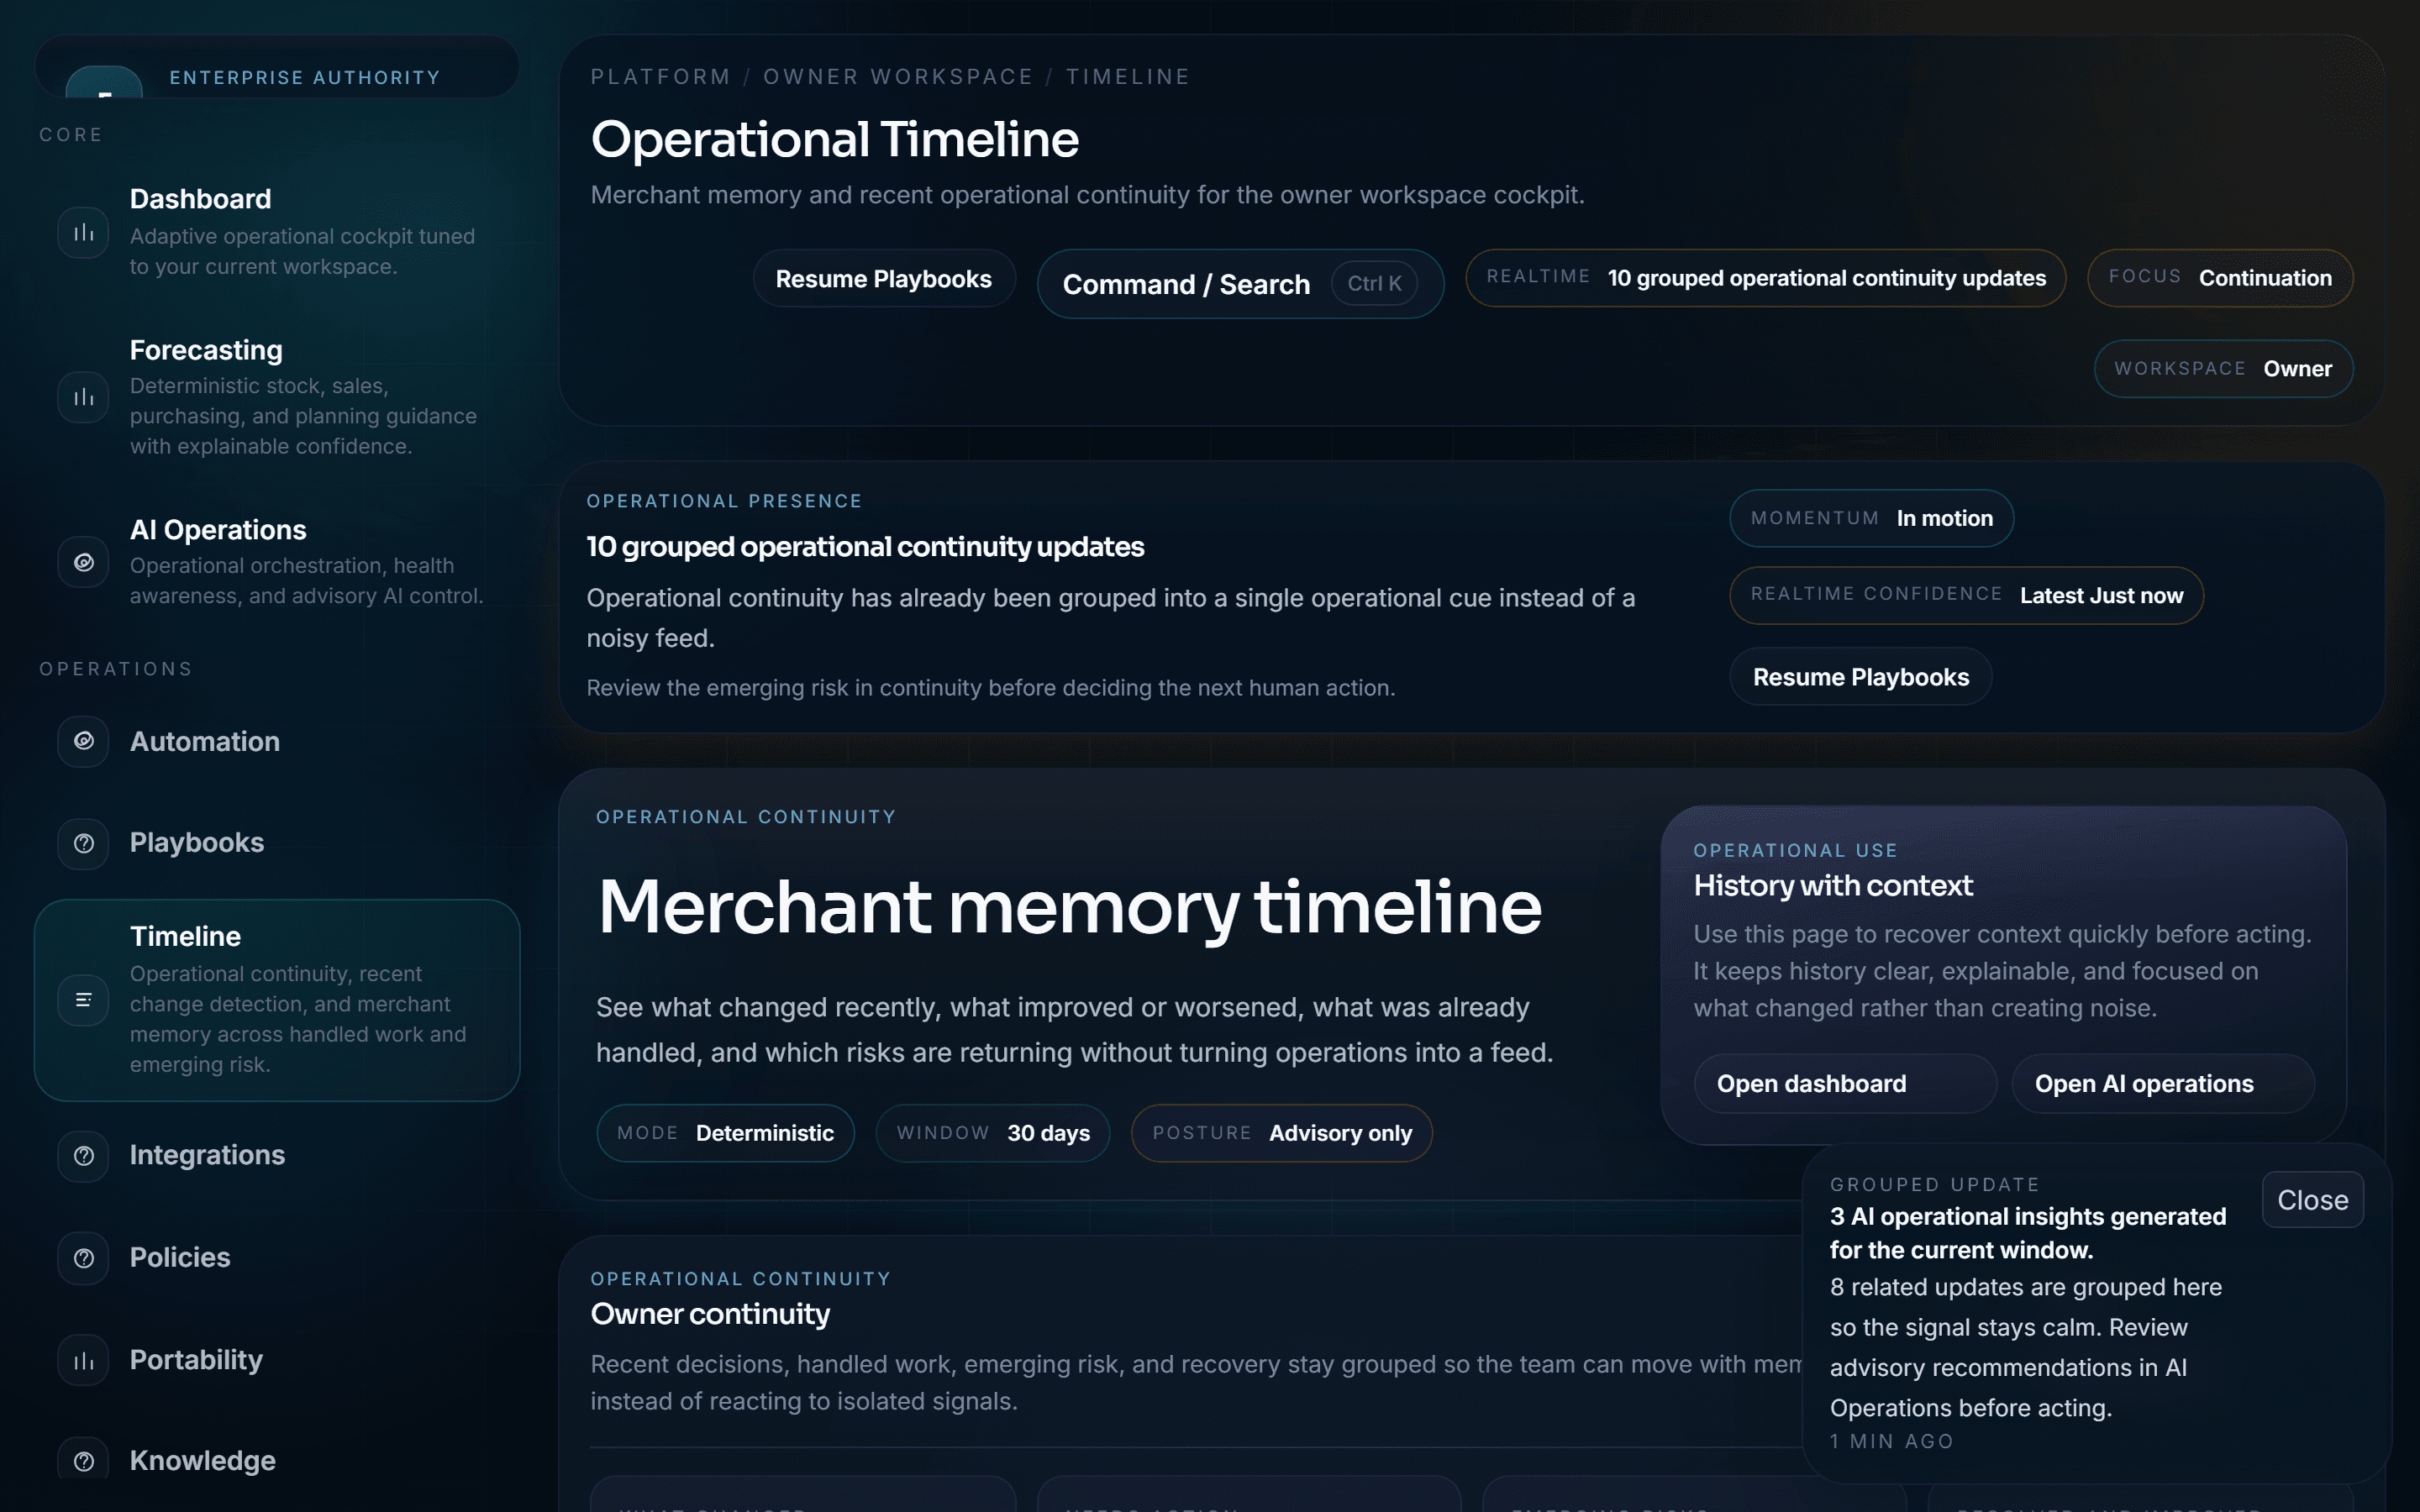Click the TIMELINE breadcrumb
The image size is (2420, 1512).
click(x=1128, y=77)
